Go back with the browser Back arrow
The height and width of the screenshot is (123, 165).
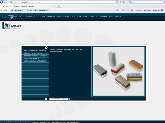point(2,2)
